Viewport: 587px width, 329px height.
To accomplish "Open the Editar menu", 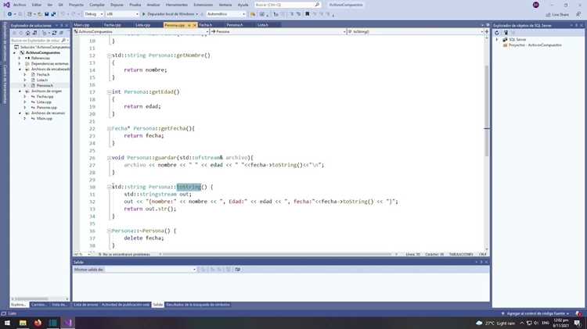I will pos(36,5).
